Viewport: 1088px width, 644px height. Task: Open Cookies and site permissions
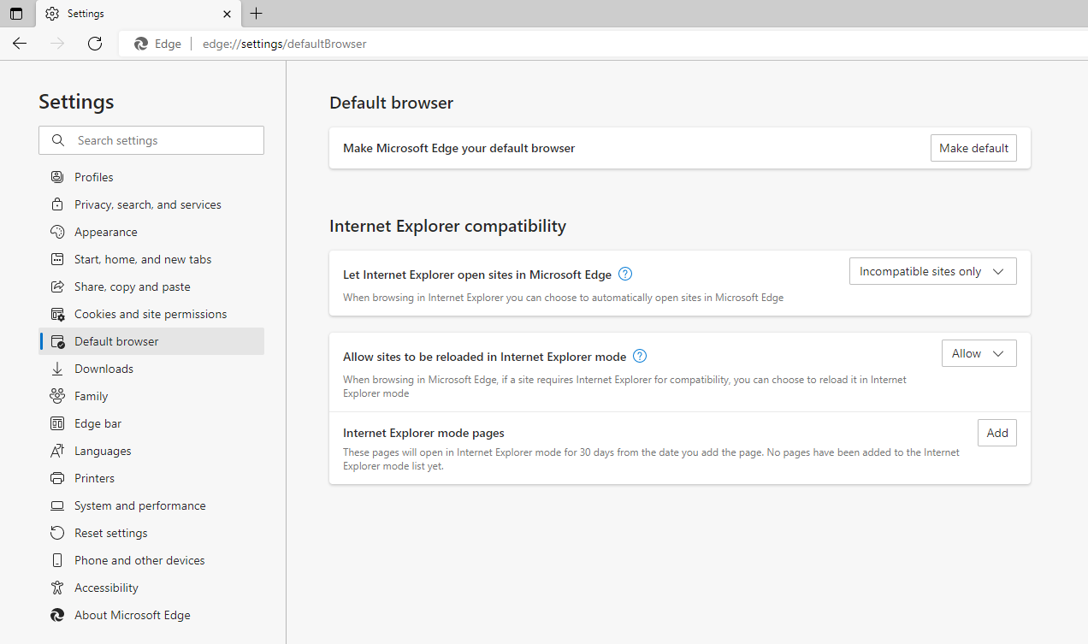151,314
